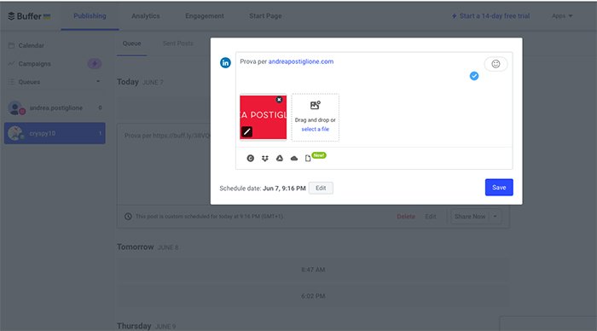Open the Dropbox integration icon

tap(265, 158)
